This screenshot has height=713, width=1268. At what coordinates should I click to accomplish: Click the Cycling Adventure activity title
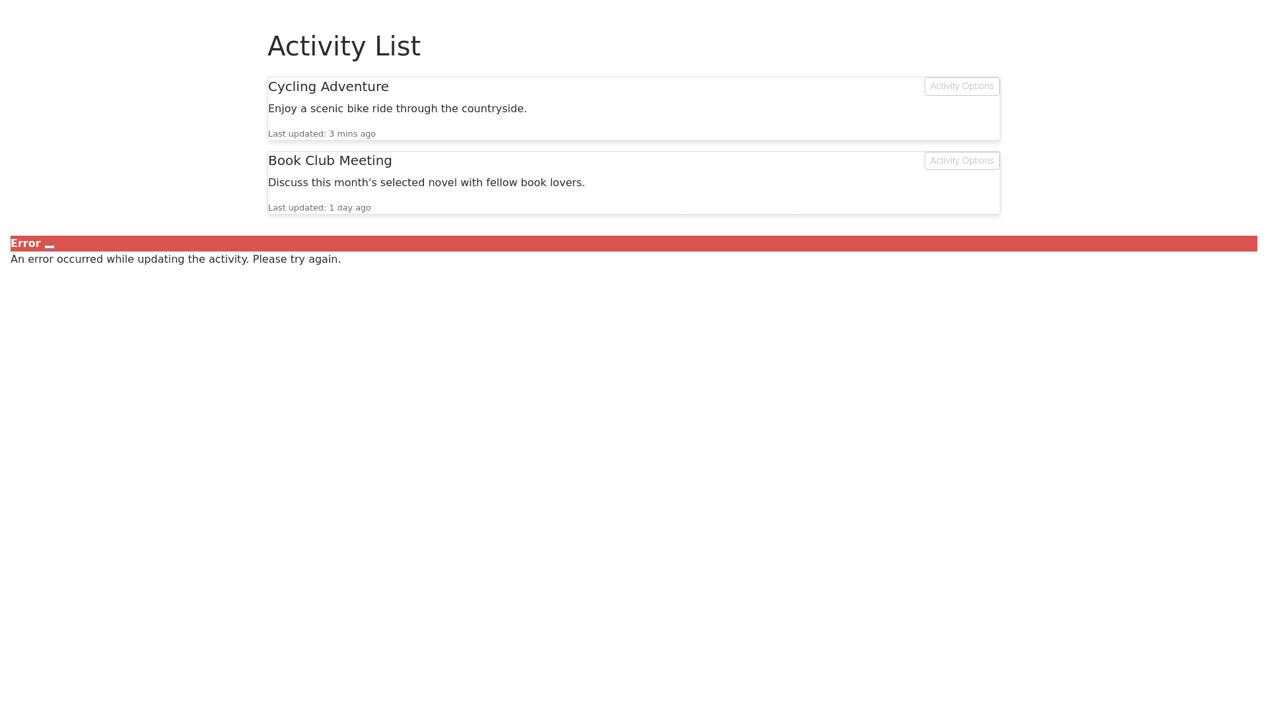click(328, 87)
